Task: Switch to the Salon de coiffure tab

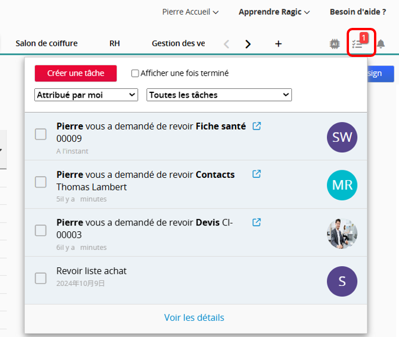Action: [47, 44]
